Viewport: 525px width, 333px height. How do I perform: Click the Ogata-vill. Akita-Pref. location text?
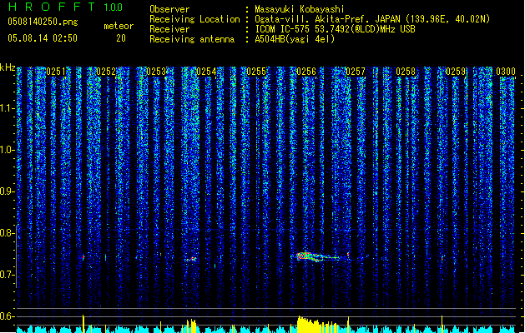(372, 19)
